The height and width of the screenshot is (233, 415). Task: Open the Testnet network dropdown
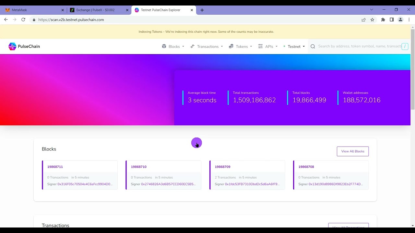pyautogui.click(x=294, y=46)
